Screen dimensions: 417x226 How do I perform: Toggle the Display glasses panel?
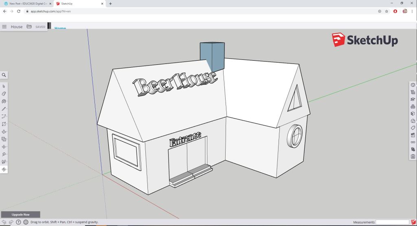pos(413,142)
